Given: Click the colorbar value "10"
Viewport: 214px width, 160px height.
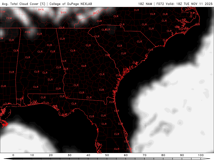Looking at the screenshot, I should click(32, 155).
